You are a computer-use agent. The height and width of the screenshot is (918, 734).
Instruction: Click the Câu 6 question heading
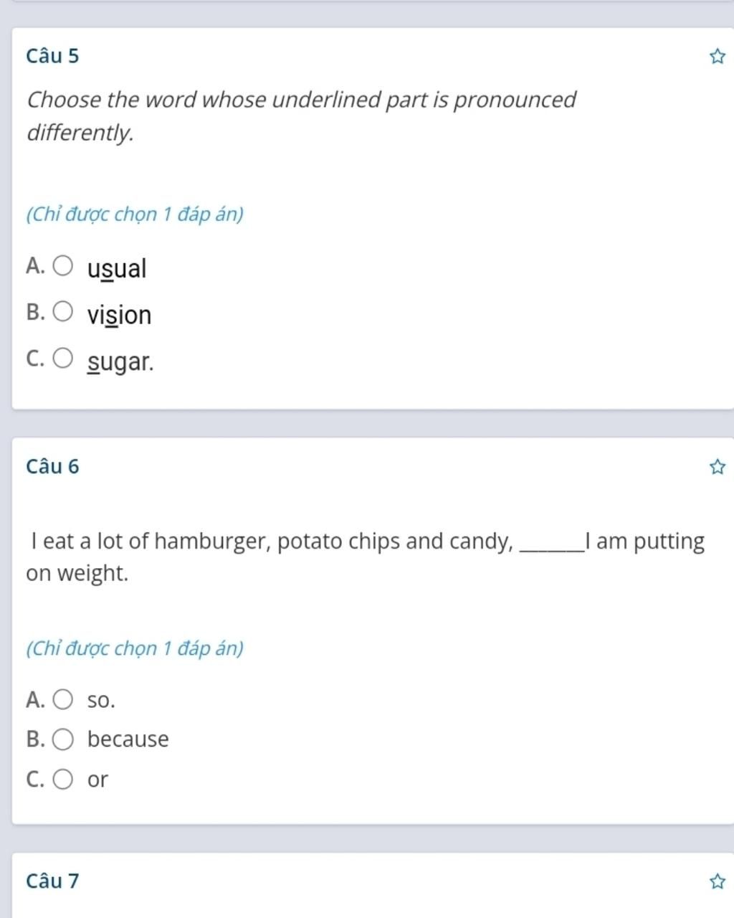[52, 467]
